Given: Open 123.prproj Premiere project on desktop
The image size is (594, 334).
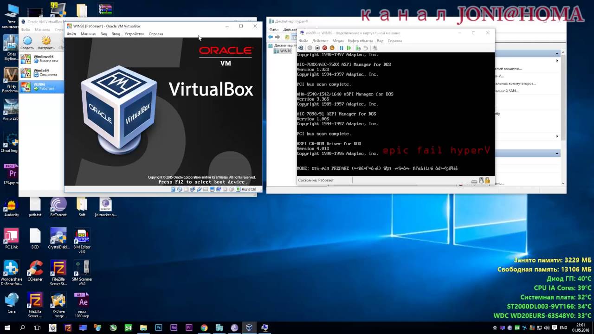Looking at the screenshot, I should pyautogui.click(x=11, y=174).
